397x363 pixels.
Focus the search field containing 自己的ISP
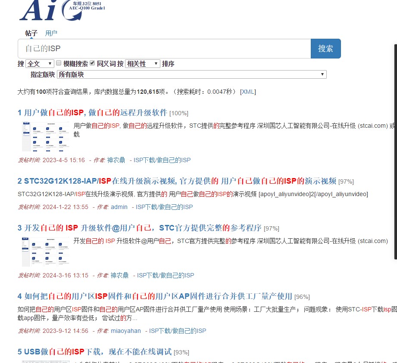tap(164, 49)
